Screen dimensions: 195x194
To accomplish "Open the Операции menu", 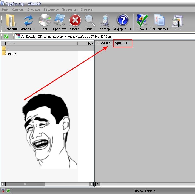I will pos(34,9).
